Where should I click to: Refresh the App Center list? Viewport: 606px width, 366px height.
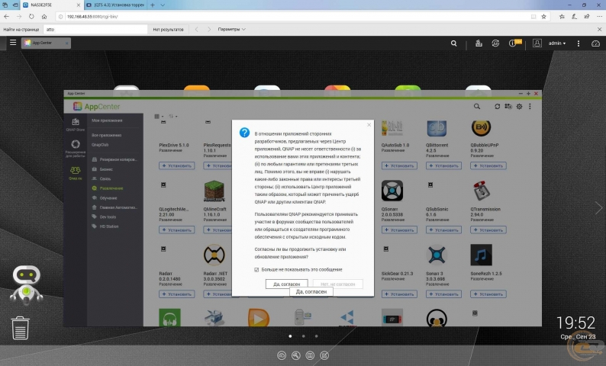pos(497,106)
